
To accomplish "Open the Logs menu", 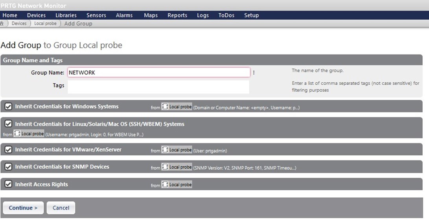I will 203,15.
